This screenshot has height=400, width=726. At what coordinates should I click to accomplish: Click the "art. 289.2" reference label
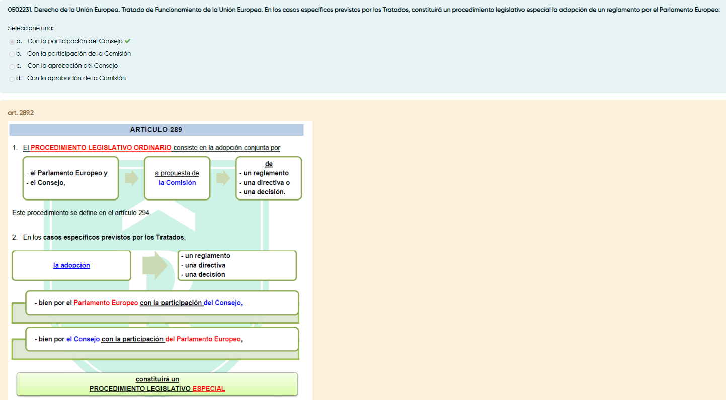[21, 113]
